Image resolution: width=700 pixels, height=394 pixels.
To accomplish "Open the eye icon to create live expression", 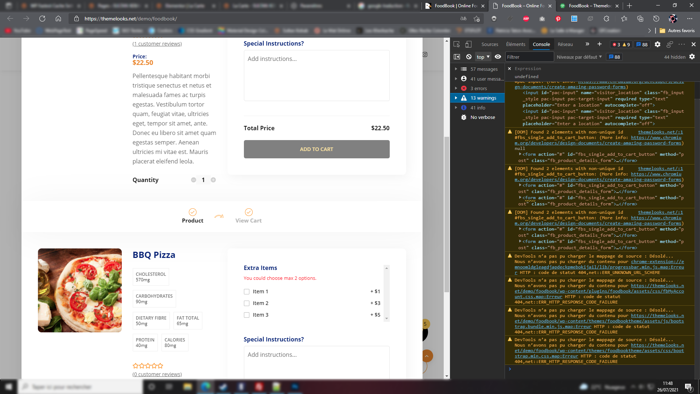I will [x=498, y=57].
